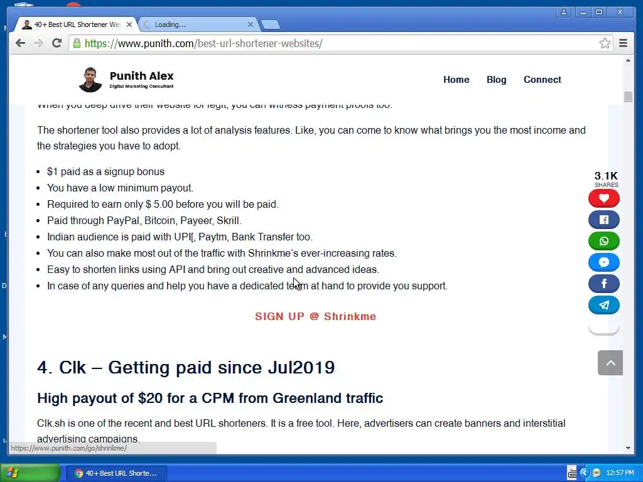Open the Connect navigation link
Image resolution: width=643 pixels, height=482 pixels.
click(x=542, y=80)
